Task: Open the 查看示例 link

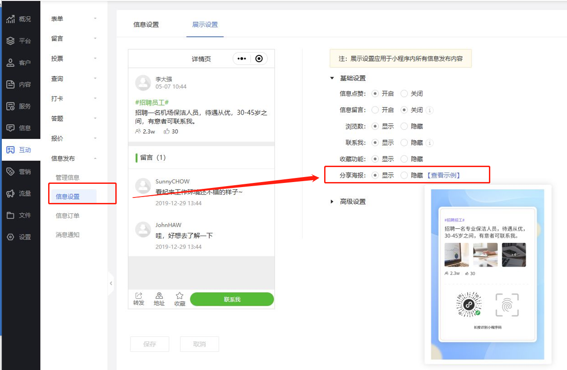Action: [443, 175]
